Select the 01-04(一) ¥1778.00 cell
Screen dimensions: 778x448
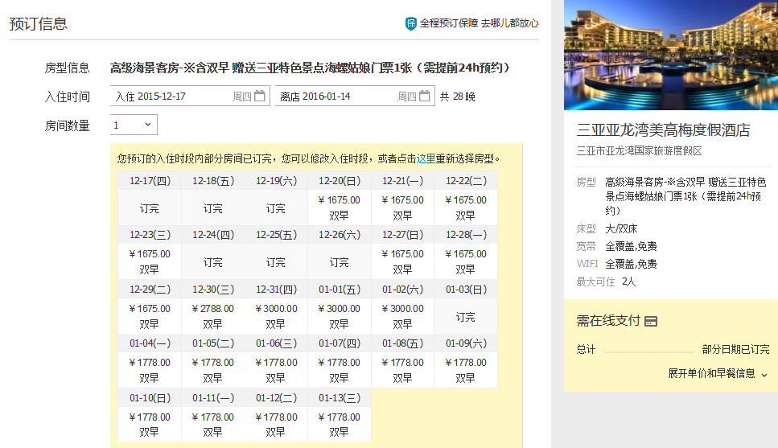pos(149,370)
